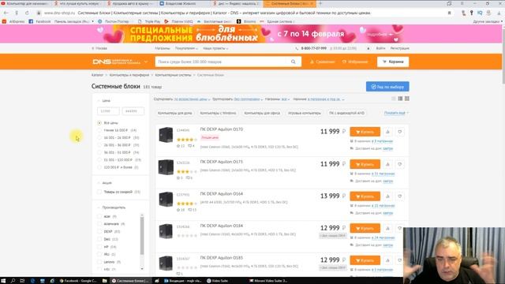Open Покупателям menu dropdown

(186, 48)
